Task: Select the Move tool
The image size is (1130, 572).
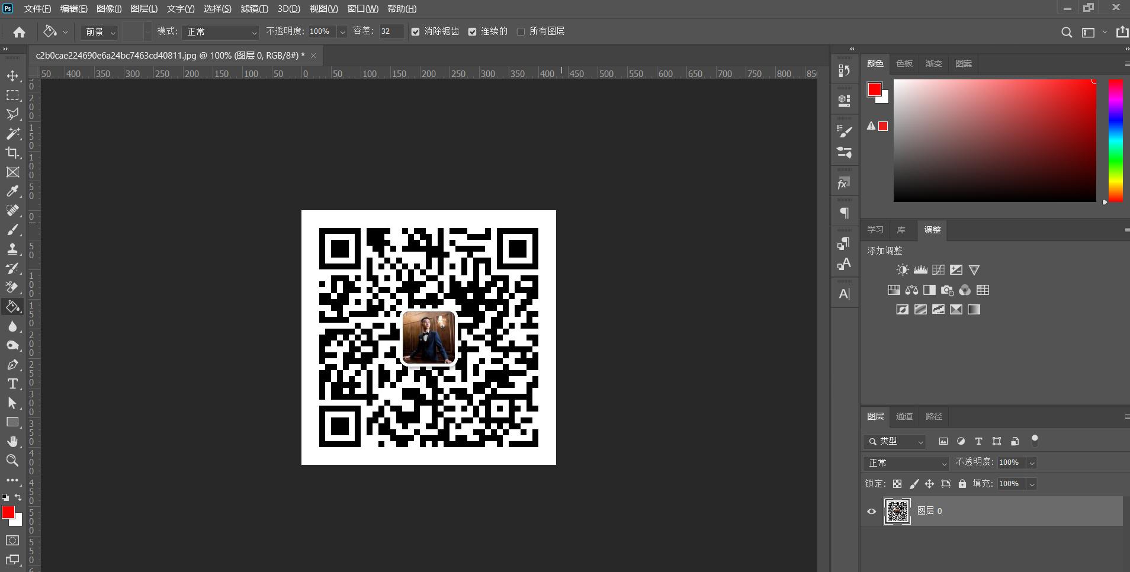Action: coord(12,76)
